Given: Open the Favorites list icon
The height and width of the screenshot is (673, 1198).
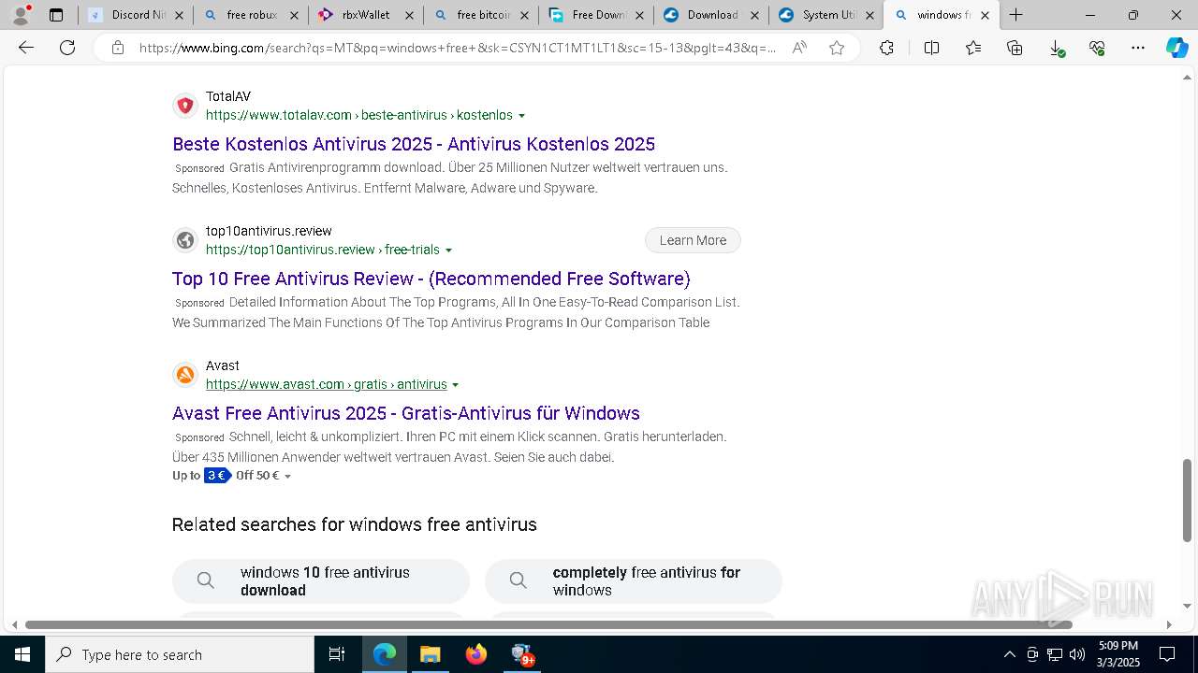Looking at the screenshot, I should pyautogui.click(x=973, y=48).
